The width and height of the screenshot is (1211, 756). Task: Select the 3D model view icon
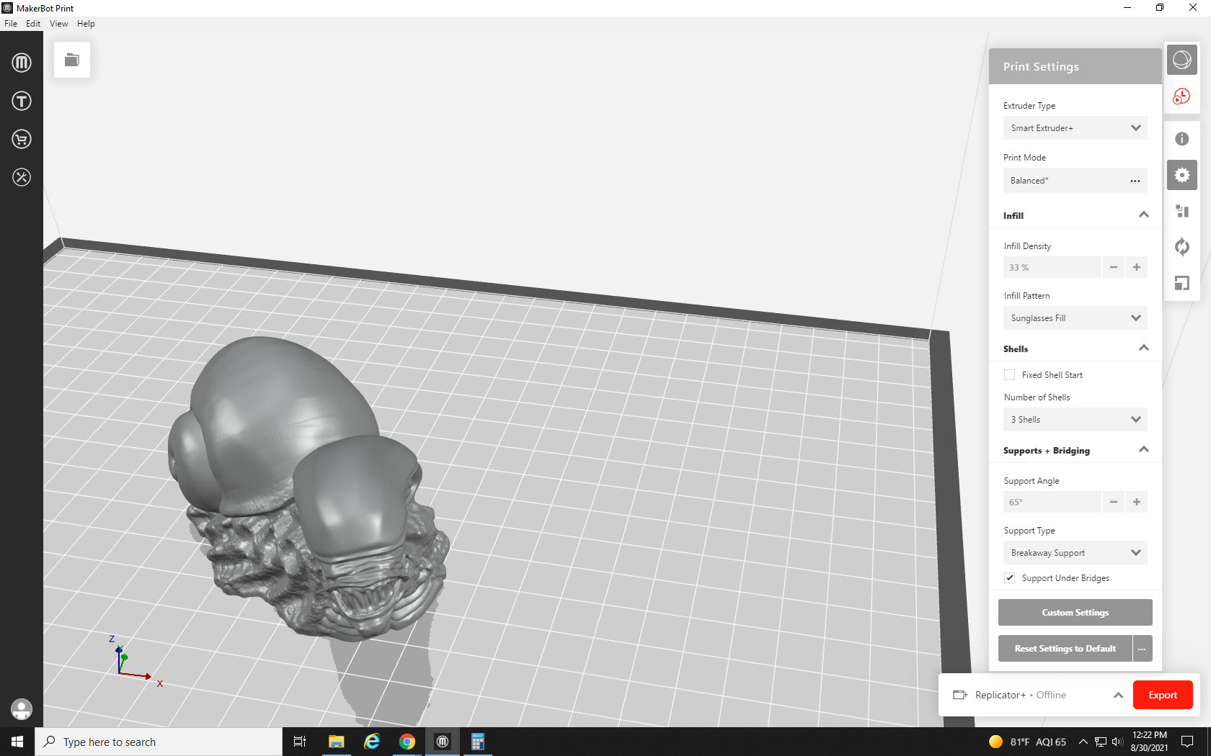tap(1182, 60)
